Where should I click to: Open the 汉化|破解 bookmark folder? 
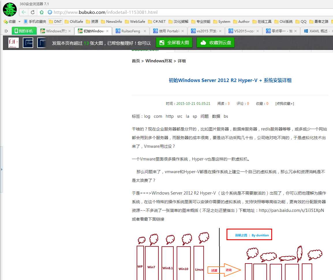coord(178,22)
